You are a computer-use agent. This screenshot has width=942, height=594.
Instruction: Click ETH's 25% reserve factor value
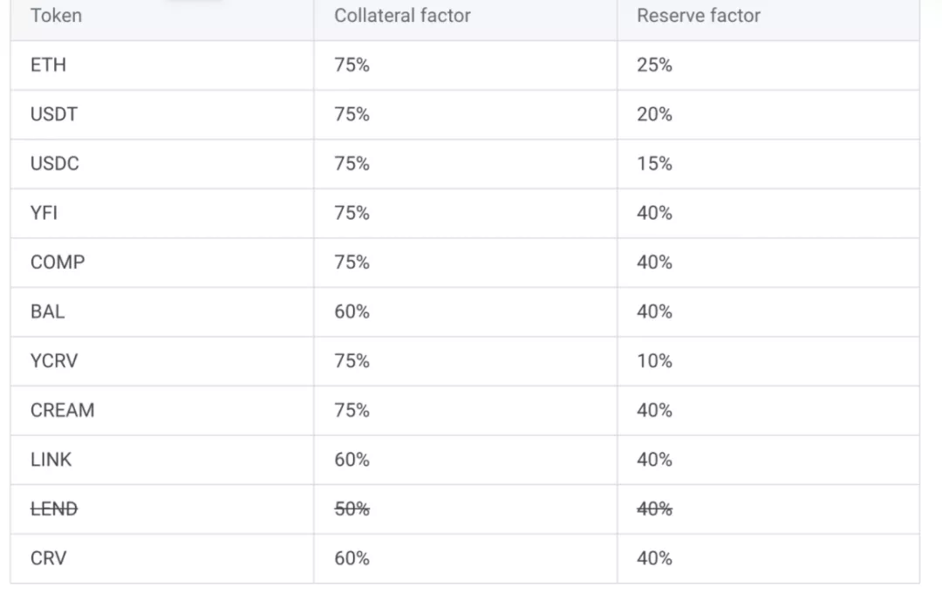click(654, 65)
